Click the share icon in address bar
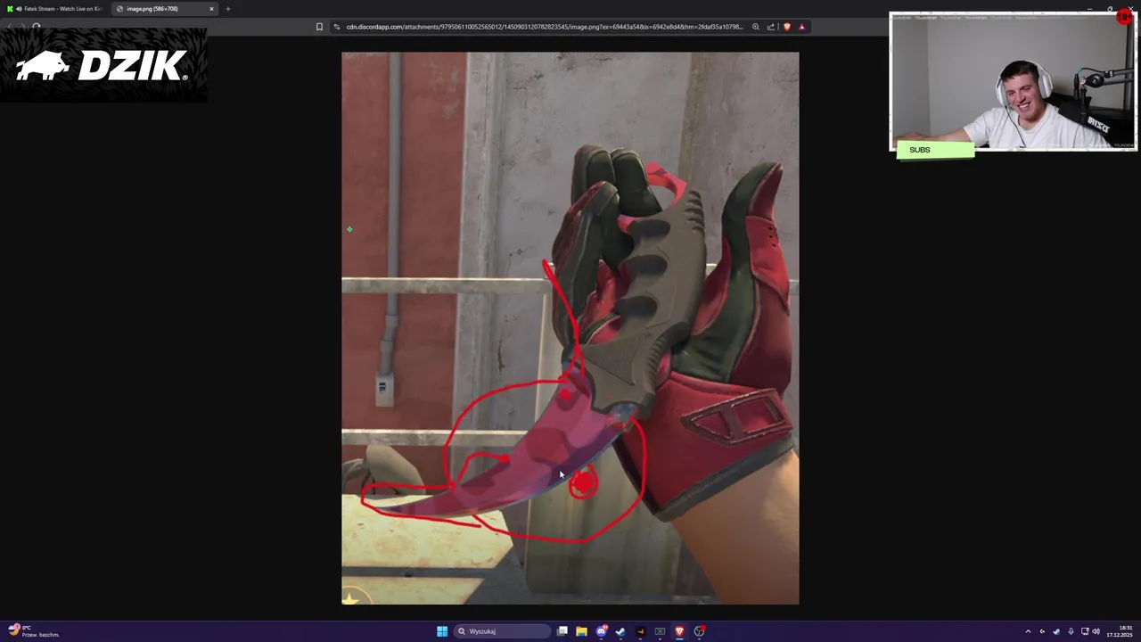The width and height of the screenshot is (1141, 642). click(771, 27)
